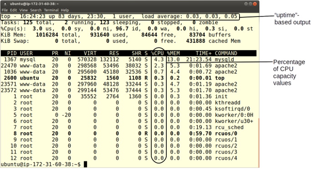
Task: Click the shell prompt ubuntu@ip-172-31-60-38:~$
Action: (x=41, y=164)
